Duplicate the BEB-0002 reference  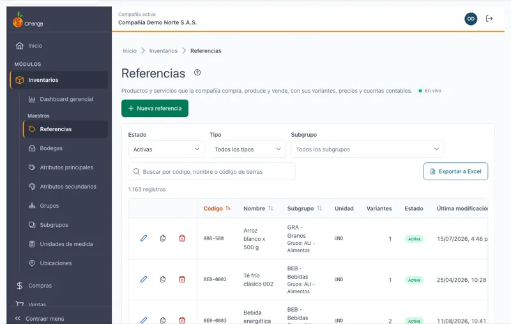(x=163, y=279)
